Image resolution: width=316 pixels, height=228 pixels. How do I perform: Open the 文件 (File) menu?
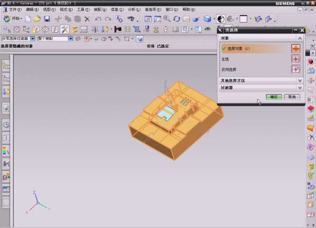(x=15, y=9)
